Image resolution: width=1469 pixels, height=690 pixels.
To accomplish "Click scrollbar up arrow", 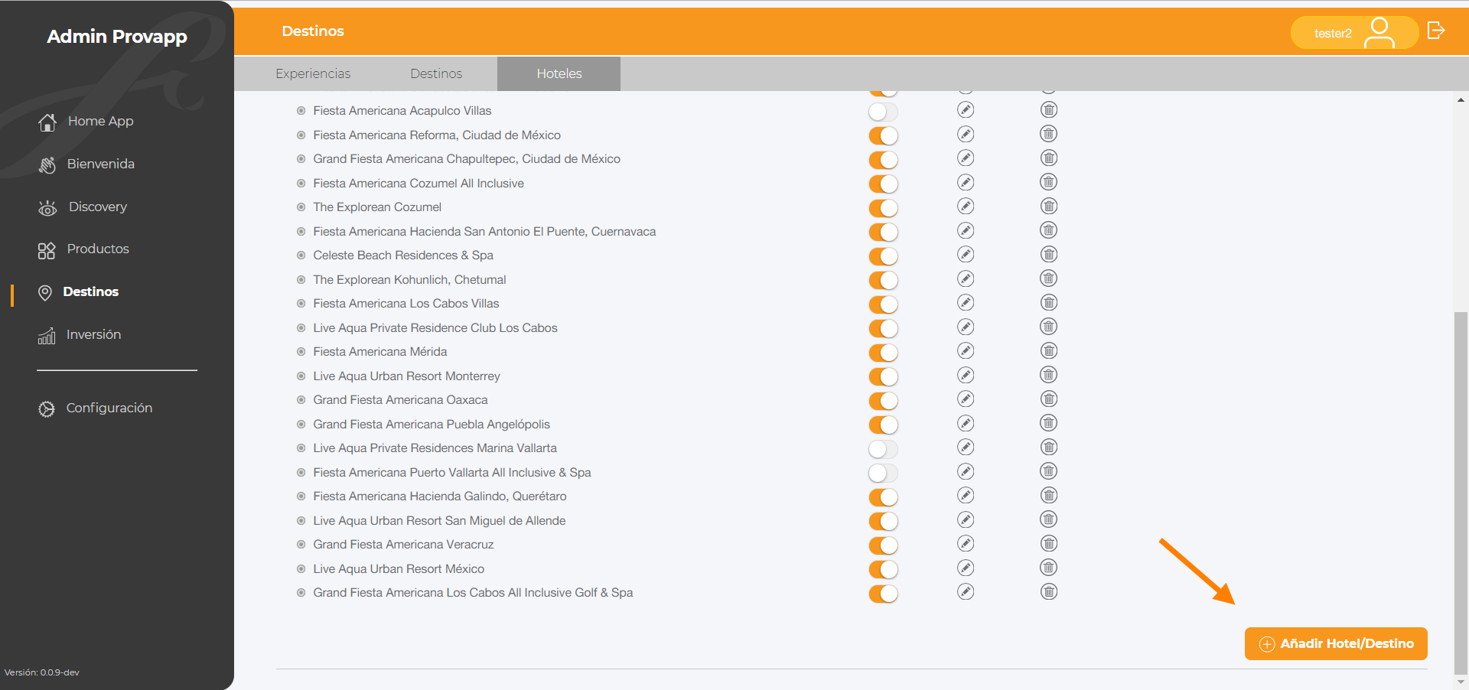I will pos(1461,99).
